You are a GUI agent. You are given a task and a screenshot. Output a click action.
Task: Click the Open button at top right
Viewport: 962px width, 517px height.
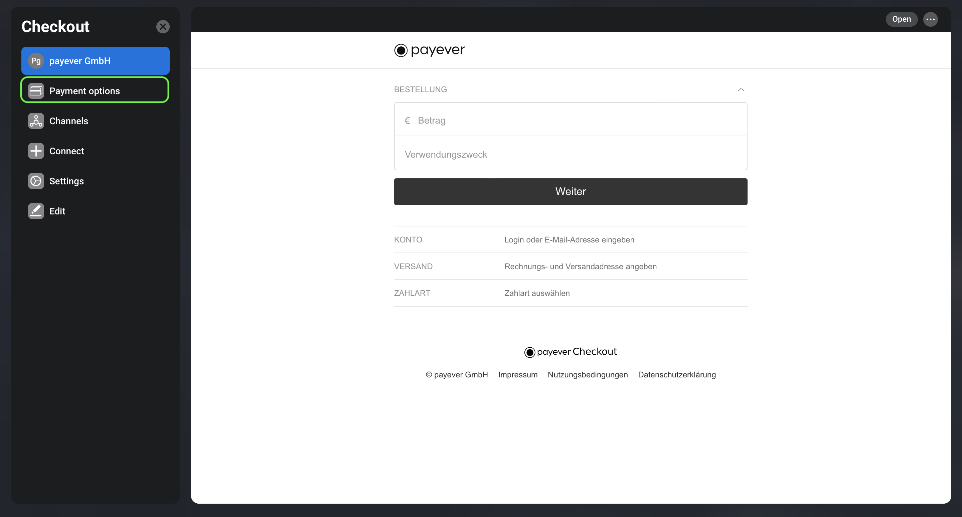(902, 19)
